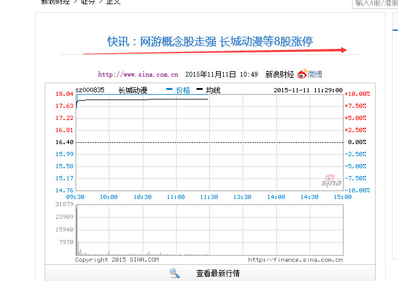
Task: Click the 7970 volume axis label
Action: [x=67, y=242]
